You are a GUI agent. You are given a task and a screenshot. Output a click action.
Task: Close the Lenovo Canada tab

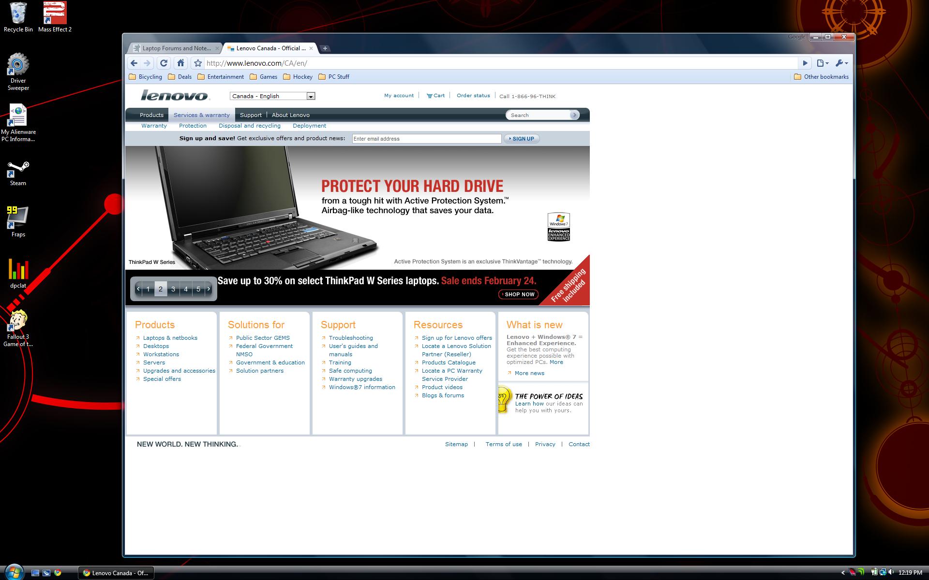[x=312, y=48]
